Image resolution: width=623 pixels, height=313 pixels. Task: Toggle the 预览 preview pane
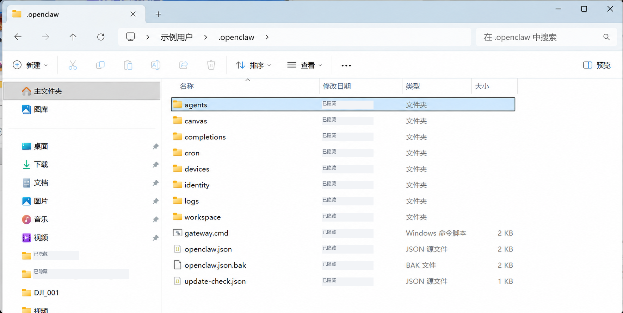597,65
